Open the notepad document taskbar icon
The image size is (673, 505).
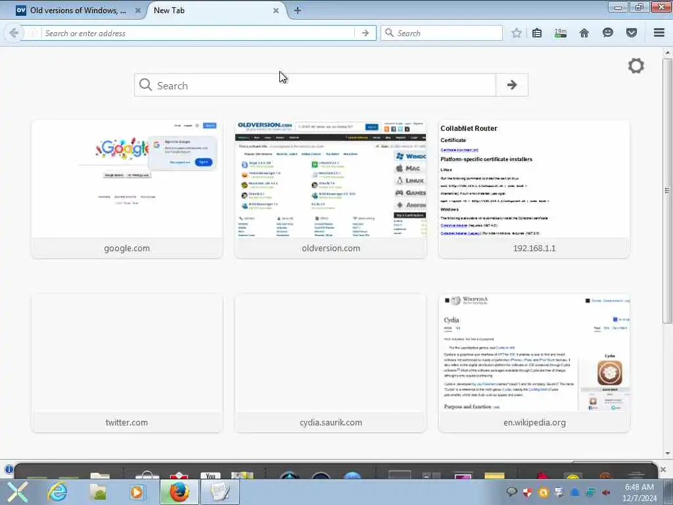(220, 492)
